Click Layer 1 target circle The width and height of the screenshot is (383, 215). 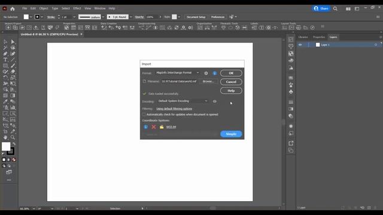(x=376, y=45)
